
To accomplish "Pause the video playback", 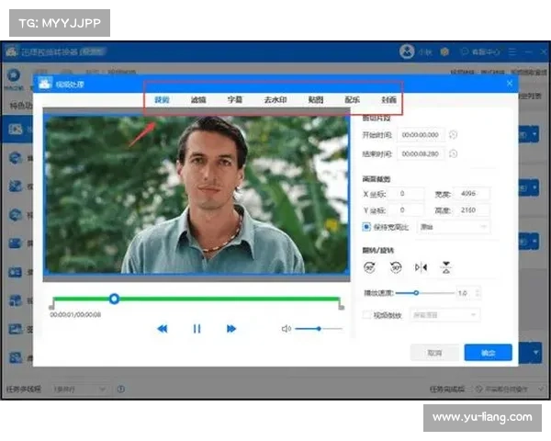I will pos(197,329).
